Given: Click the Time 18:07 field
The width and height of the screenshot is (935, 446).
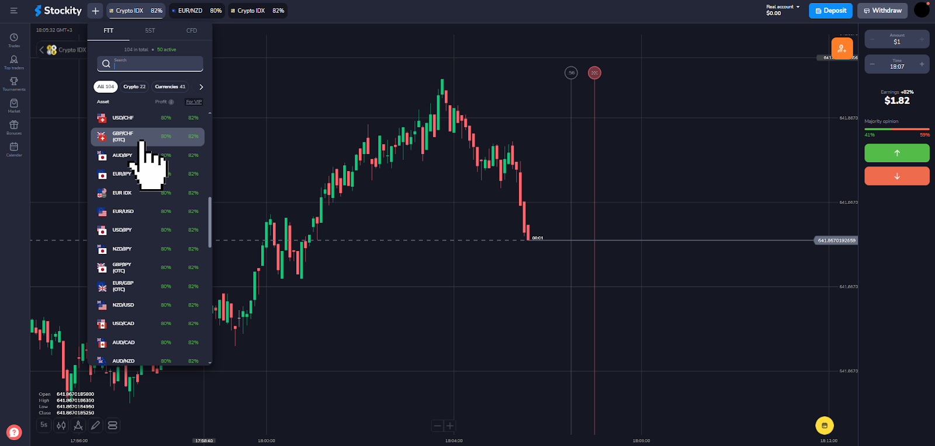Looking at the screenshot, I should coord(897,64).
